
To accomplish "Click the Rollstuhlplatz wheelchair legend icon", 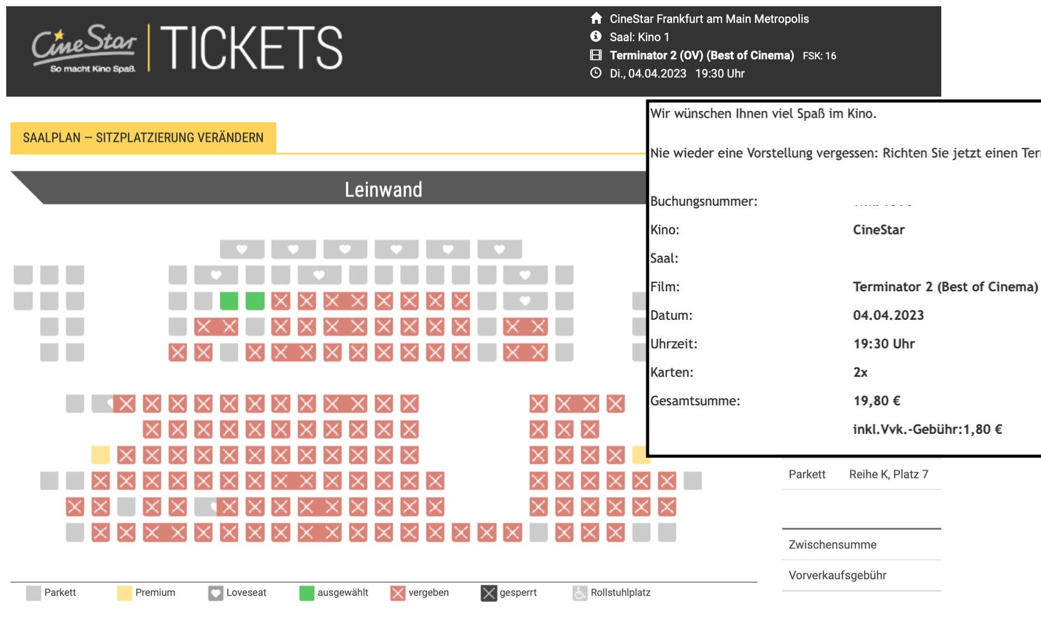I will pos(580,593).
